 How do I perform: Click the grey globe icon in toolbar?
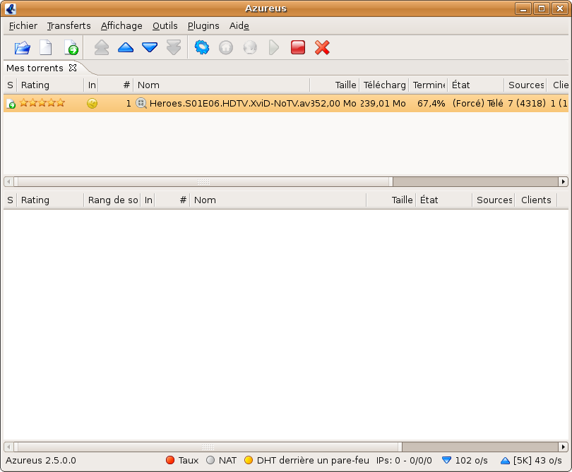pos(250,48)
